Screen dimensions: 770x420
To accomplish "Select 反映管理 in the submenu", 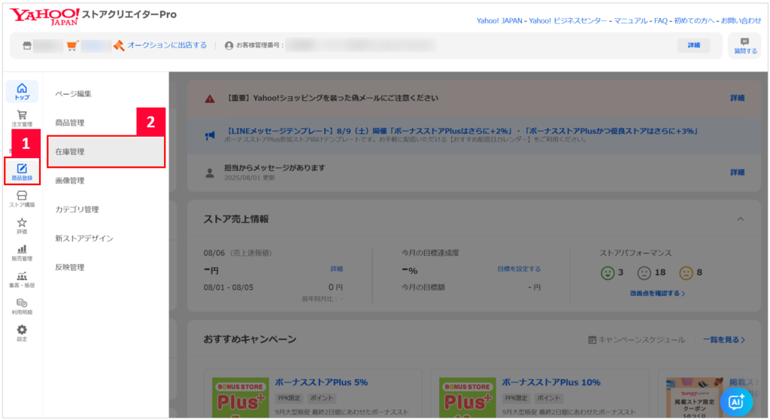I will coord(70,267).
